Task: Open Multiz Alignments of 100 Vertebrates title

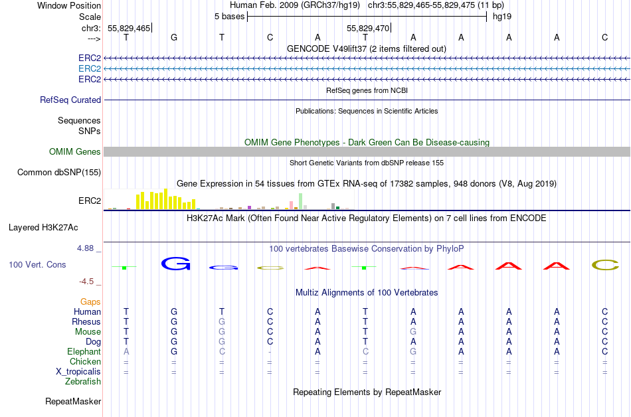Action: [367, 293]
